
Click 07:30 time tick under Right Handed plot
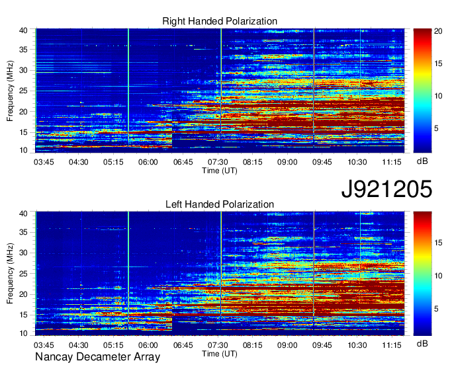click(218, 162)
